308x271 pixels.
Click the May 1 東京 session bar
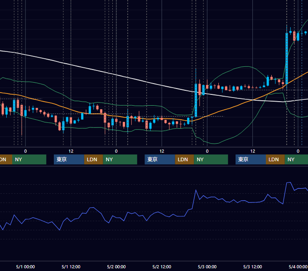69,159
